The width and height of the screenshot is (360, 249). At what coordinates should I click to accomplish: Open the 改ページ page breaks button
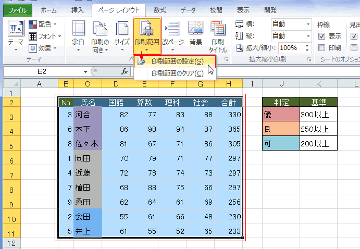172,35
